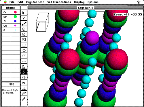The image size is (144, 107).
Task: Open the Display menu
Action: (79, 2)
